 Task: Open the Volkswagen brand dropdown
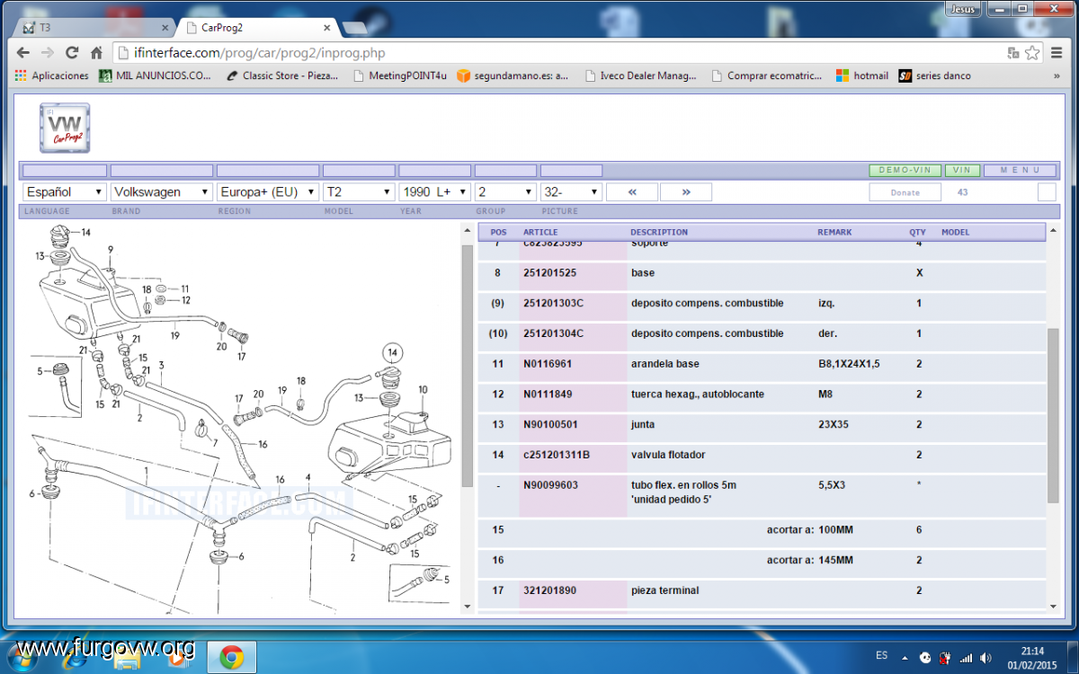[161, 191]
